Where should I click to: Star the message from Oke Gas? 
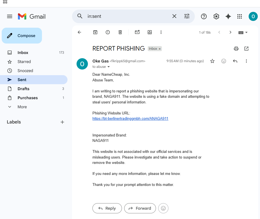[212, 61]
